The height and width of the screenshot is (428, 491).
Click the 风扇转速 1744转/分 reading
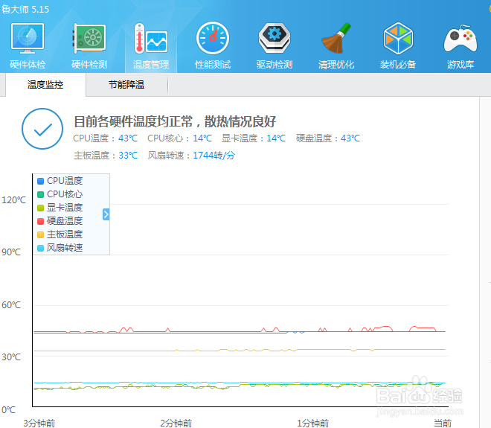[x=191, y=156]
